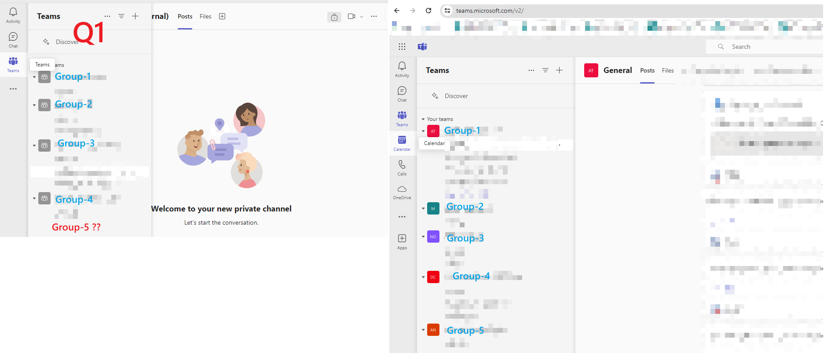Open the app launcher waffle icon
827x353 pixels.
[x=402, y=47]
